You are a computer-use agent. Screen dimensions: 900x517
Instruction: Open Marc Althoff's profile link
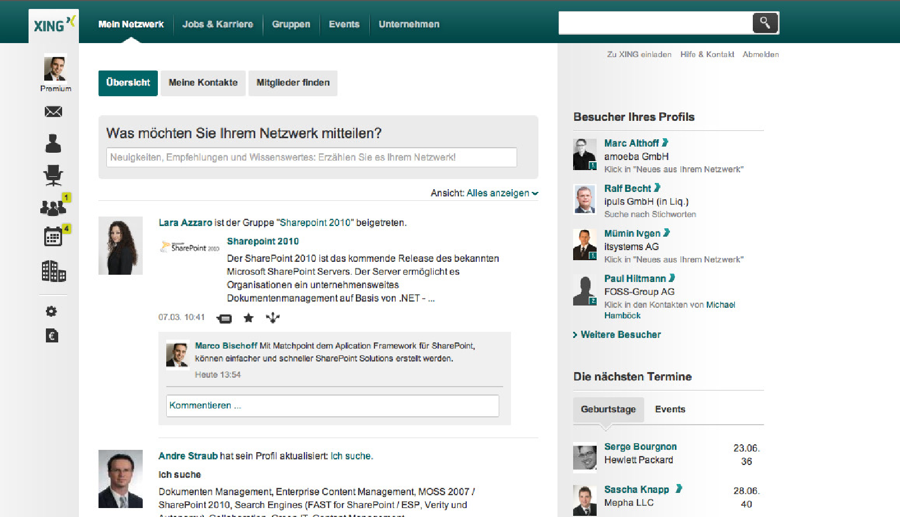[631, 143]
